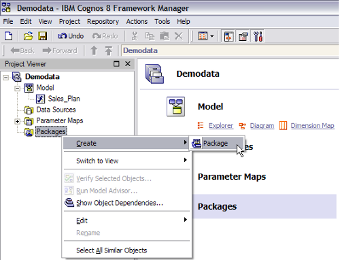The width and height of the screenshot is (340, 260).
Task: Click the New project icon
Action: 9,36
